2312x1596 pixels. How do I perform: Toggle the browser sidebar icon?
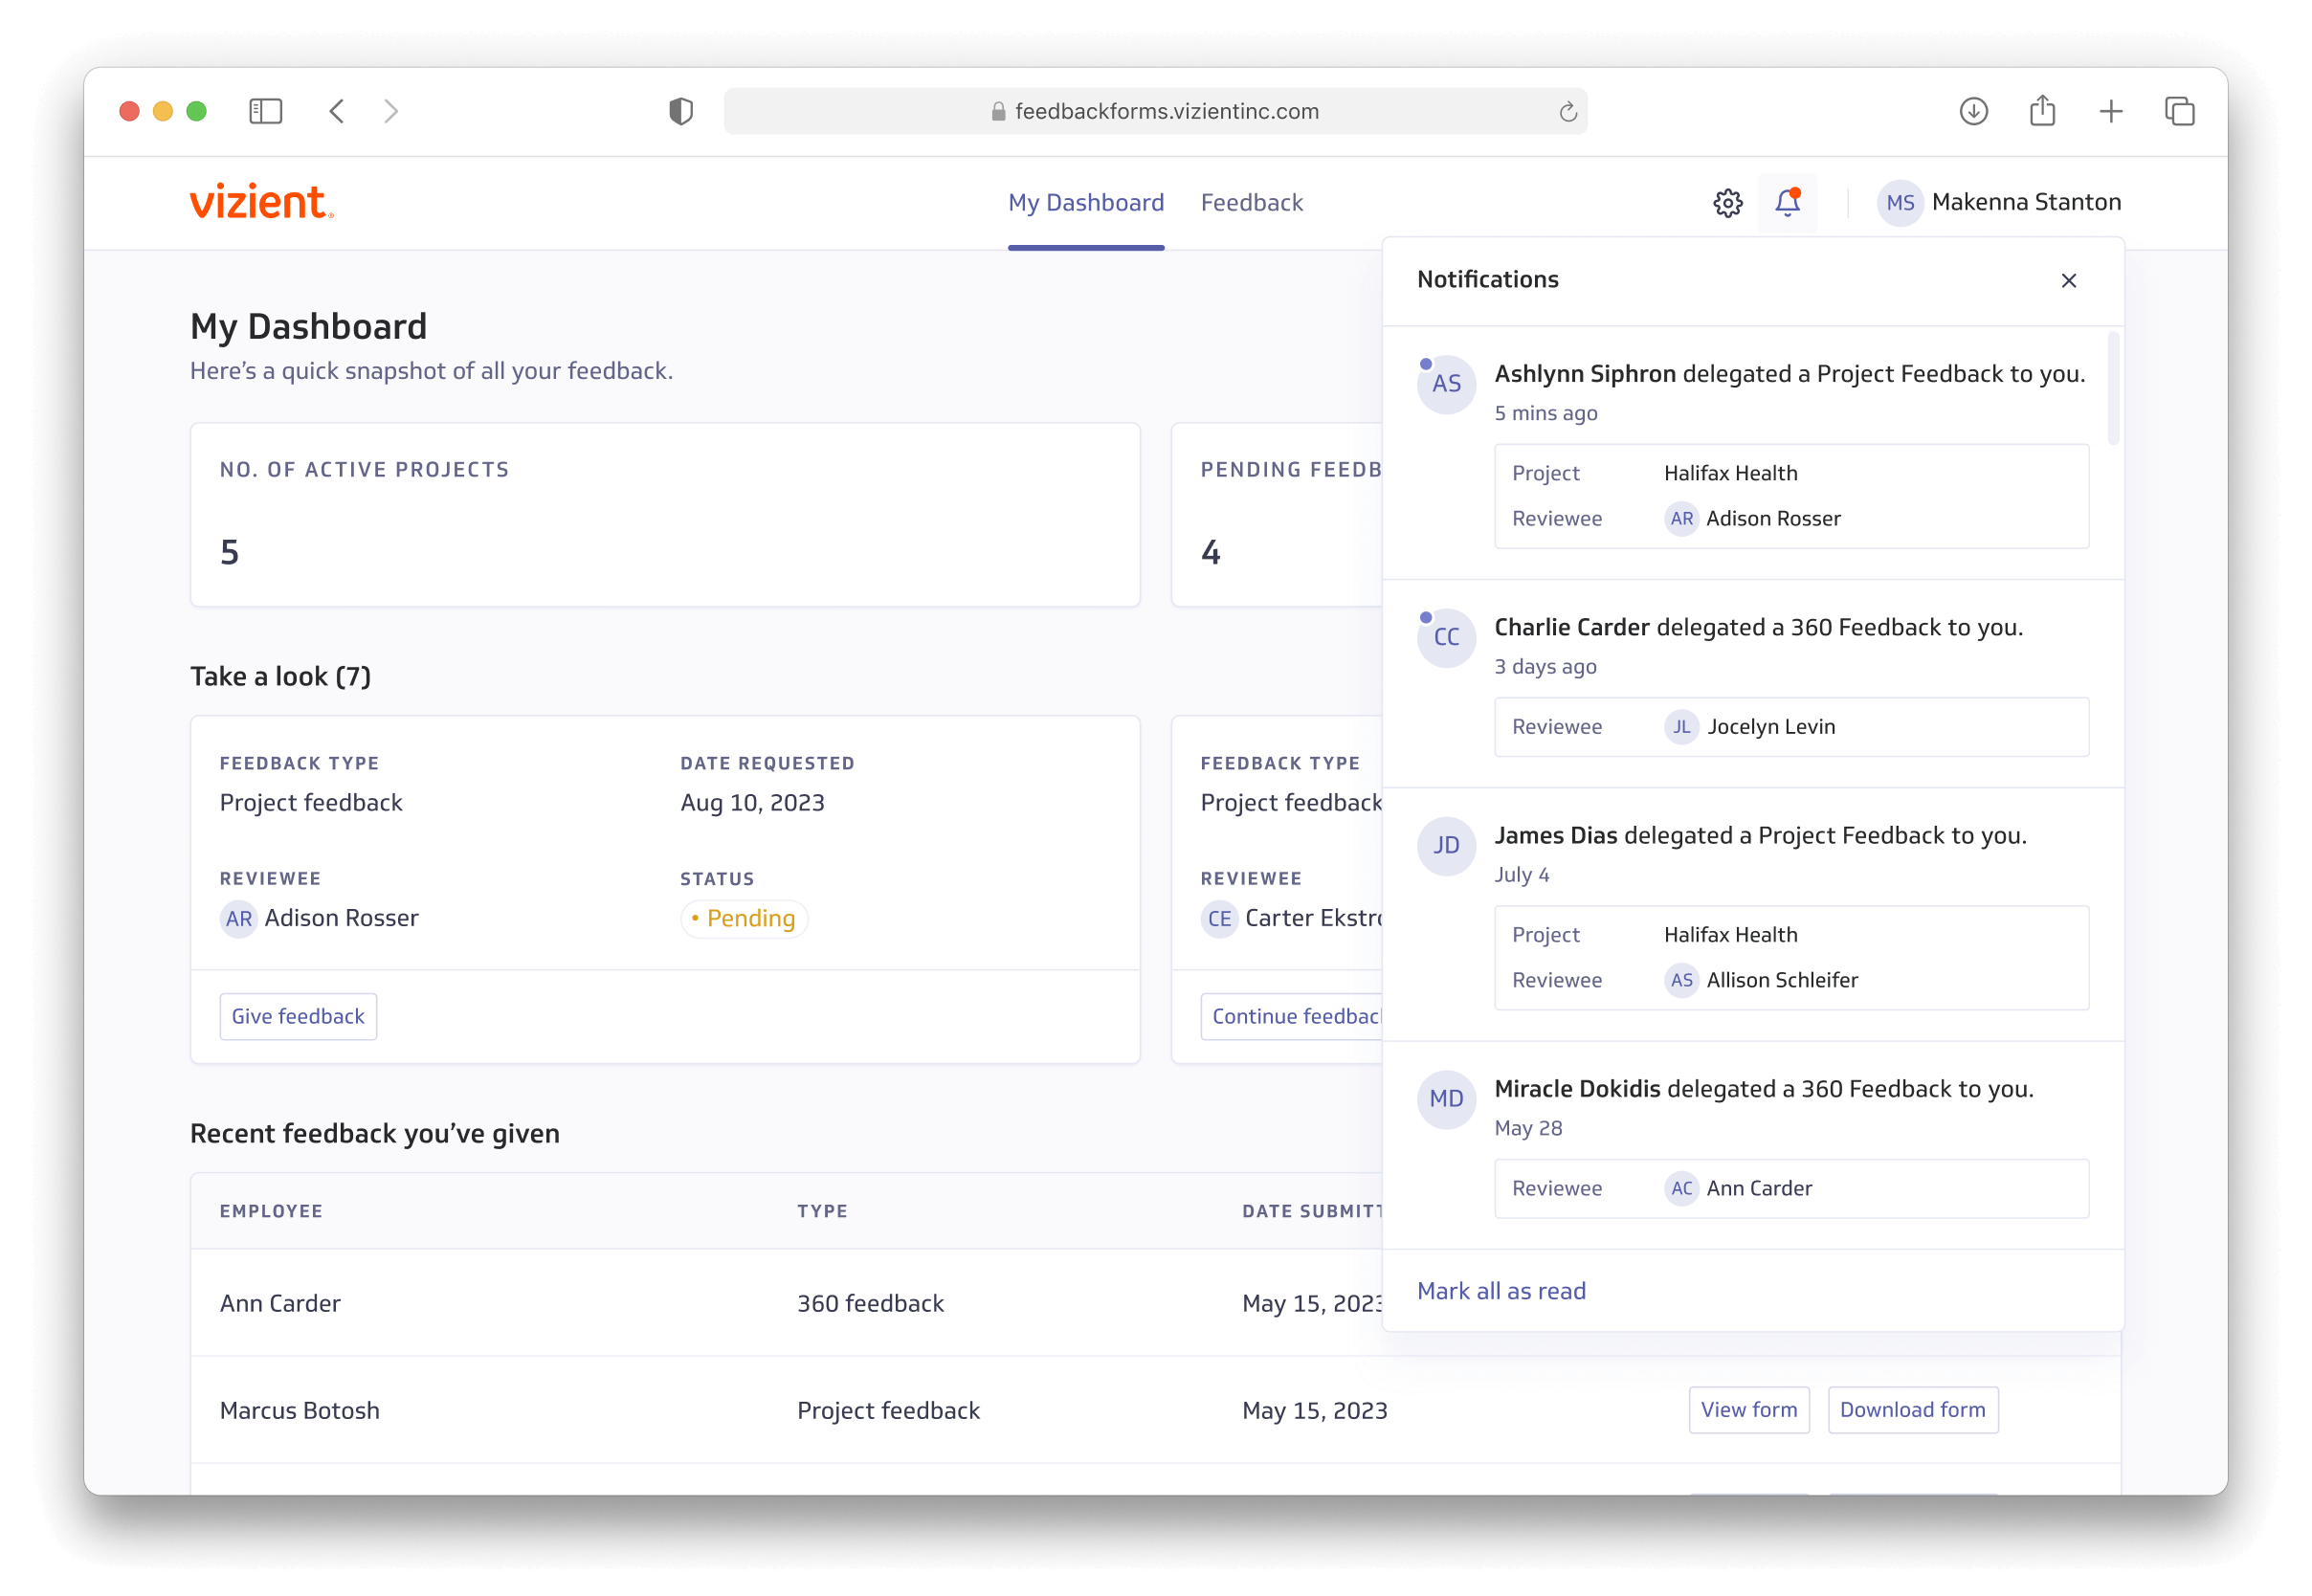[265, 111]
